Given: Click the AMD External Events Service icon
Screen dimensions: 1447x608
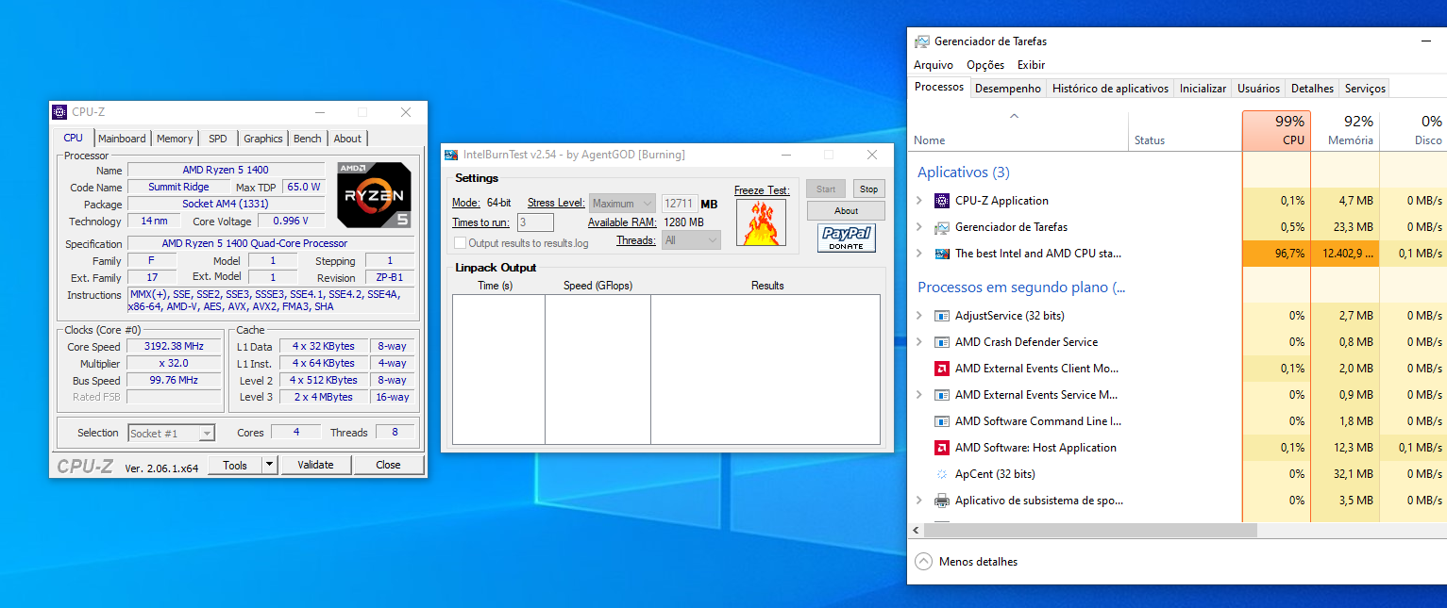Looking at the screenshot, I should click(941, 395).
